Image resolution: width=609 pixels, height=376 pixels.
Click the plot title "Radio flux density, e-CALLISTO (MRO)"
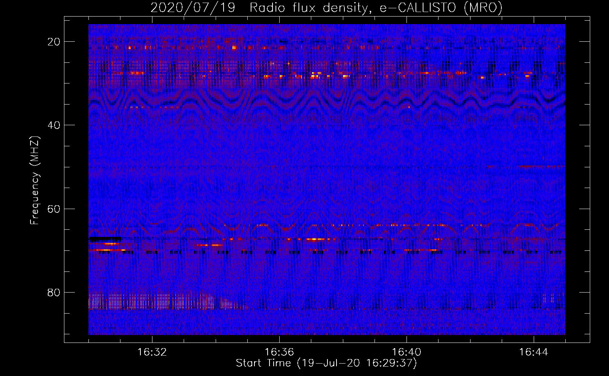click(376, 8)
